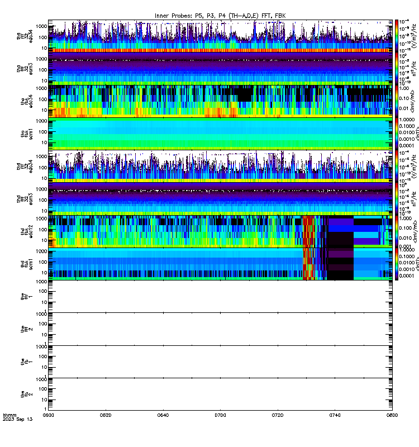Screen dimensions: 419x447
Task: Select the 0720 time axis label
Action: pos(277,415)
